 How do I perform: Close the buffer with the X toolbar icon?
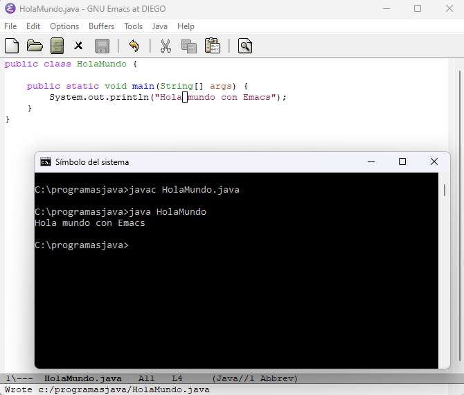78,46
